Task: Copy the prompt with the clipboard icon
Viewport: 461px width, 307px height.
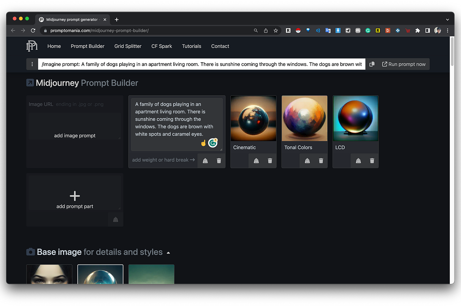Action: 372,64
